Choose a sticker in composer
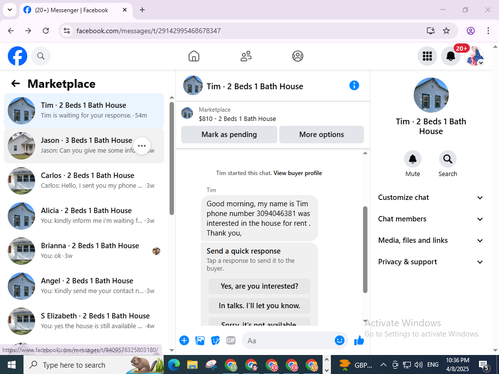This screenshot has width=499, height=374. click(215, 340)
